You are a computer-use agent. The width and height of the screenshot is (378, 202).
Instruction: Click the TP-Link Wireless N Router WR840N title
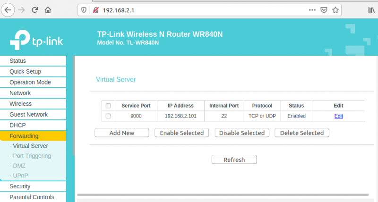click(x=160, y=34)
